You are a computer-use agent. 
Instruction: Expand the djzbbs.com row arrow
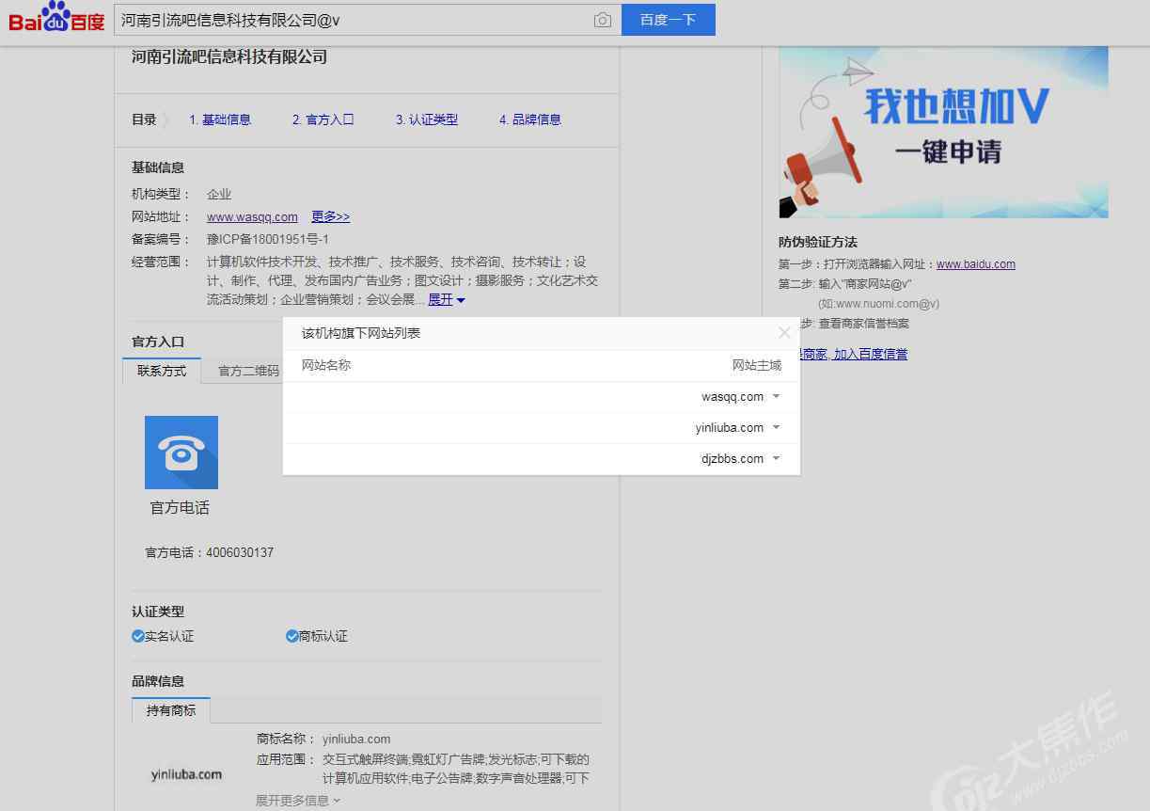[x=776, y=458]
